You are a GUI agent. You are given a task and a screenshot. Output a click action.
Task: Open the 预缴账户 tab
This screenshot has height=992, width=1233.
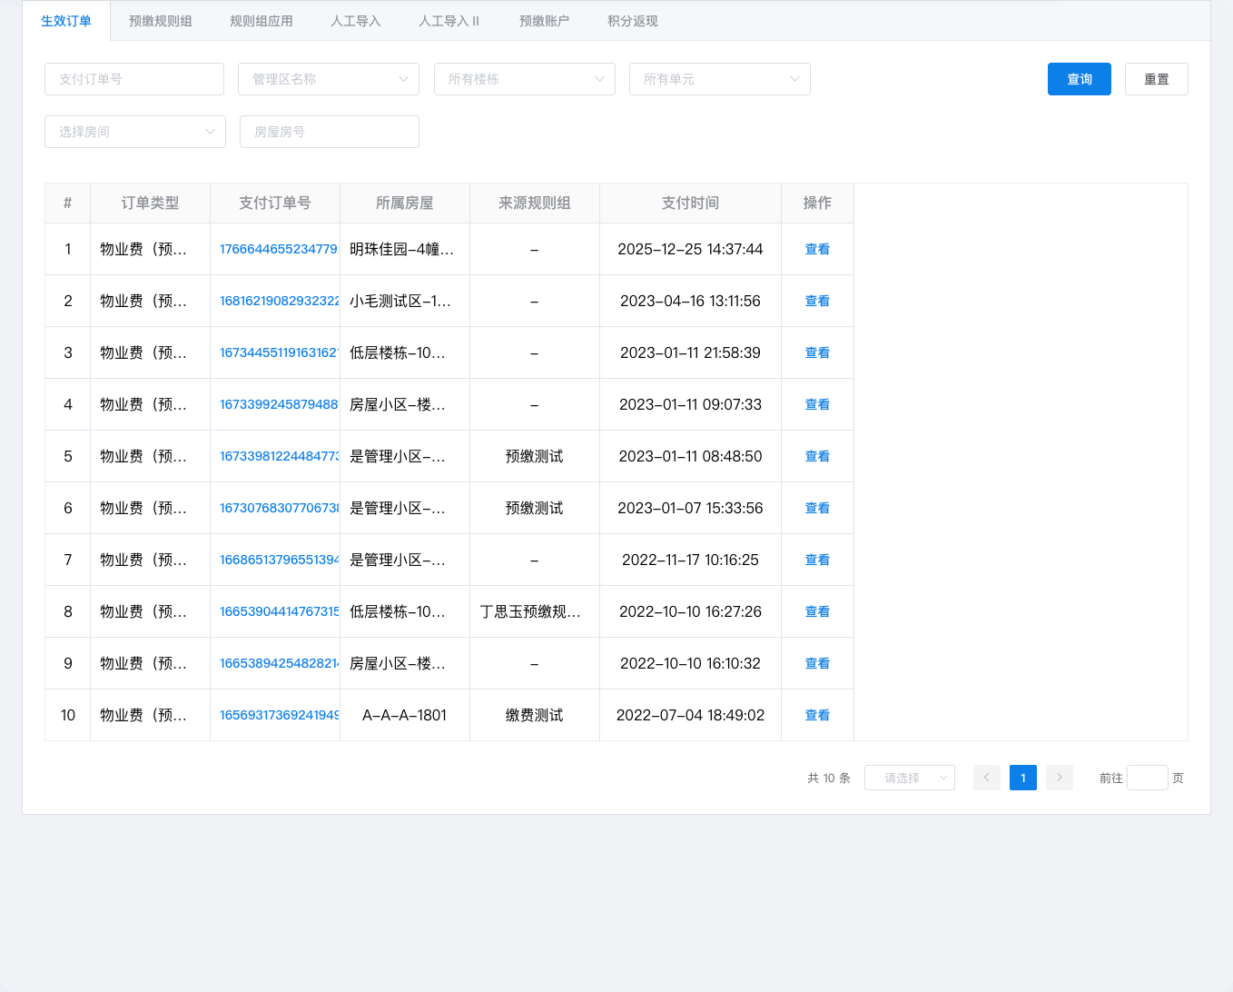pyautogui.click(x=545, y=21)
